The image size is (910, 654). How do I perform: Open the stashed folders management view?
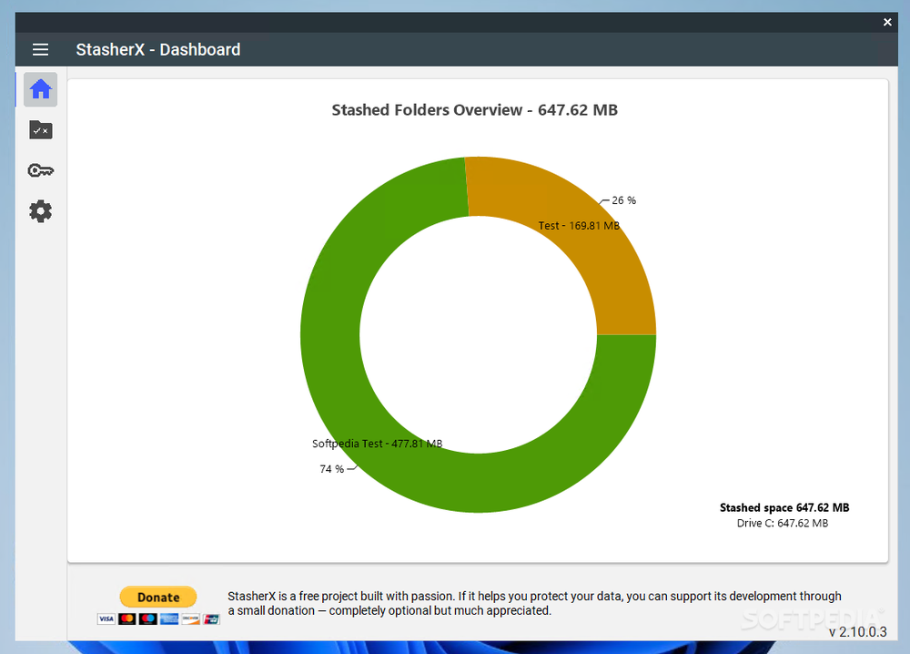[40, 130]
